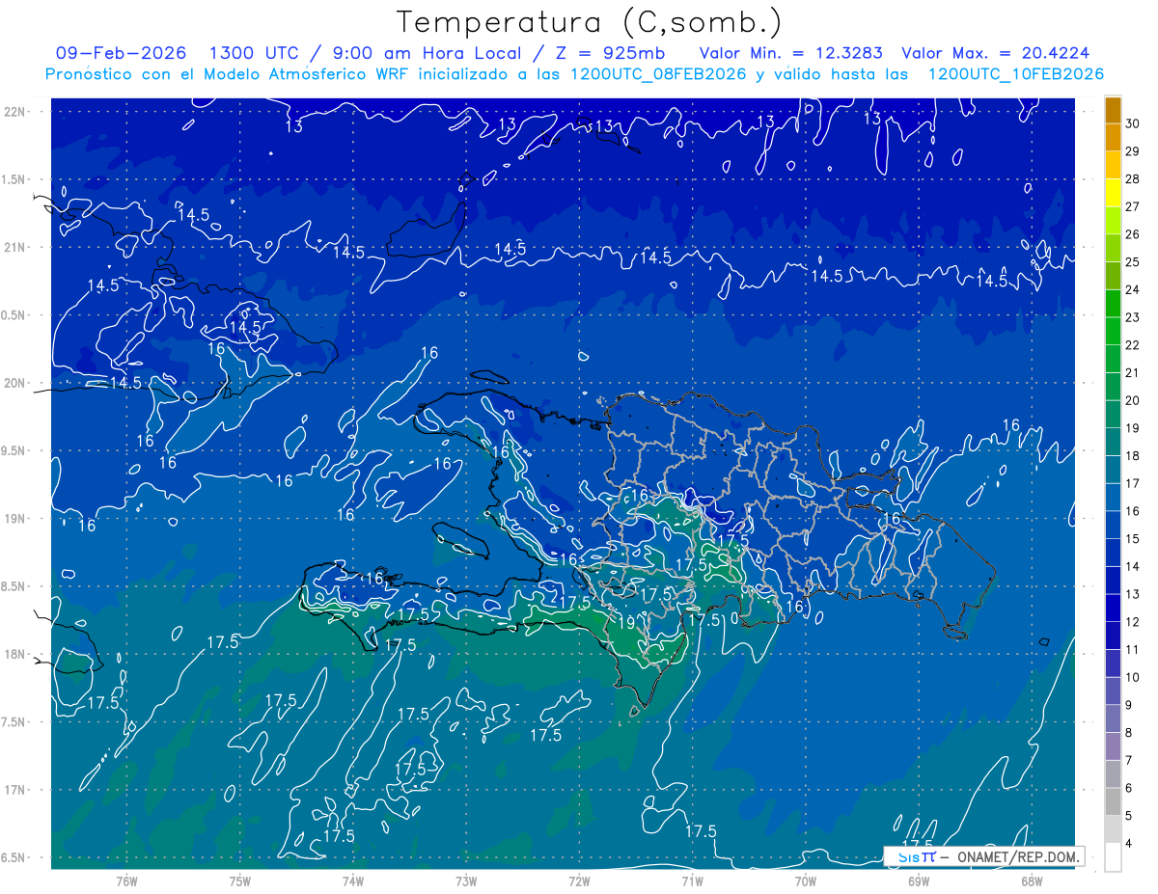
Task: Click the yellow color band between 27 and 28
Action: (x=1113, y=192)
